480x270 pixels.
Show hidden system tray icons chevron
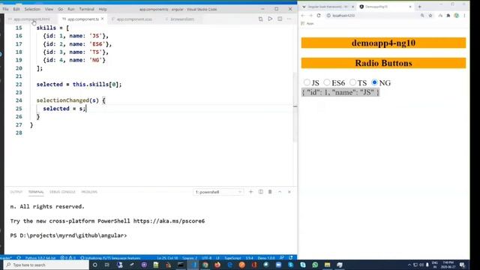409,265
